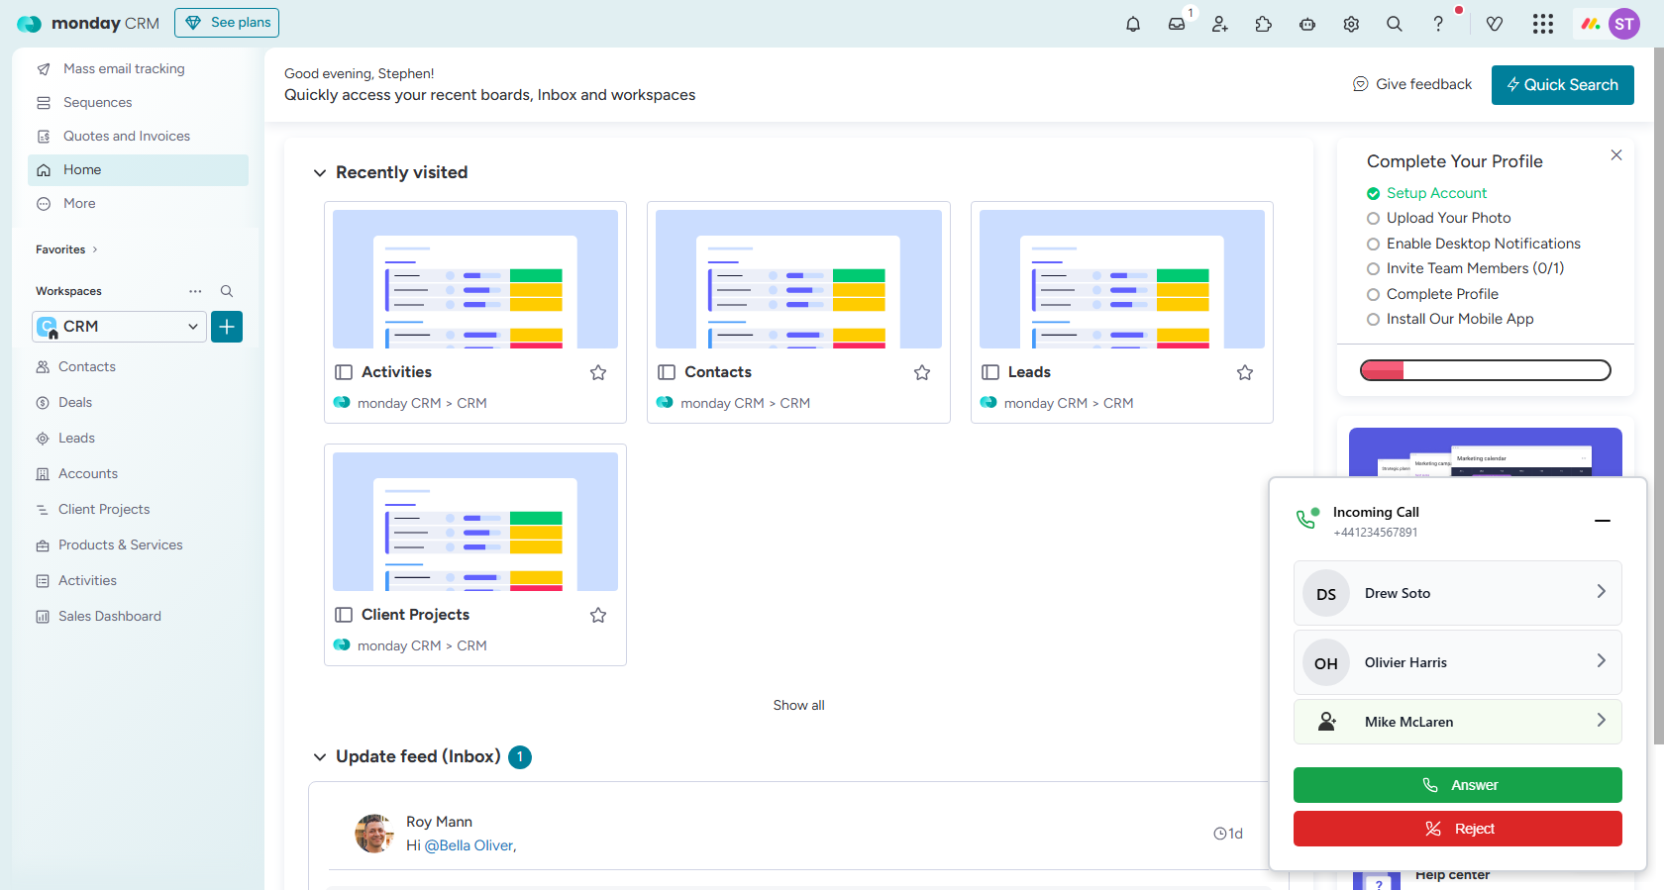Image resolution: width=1664 pixels, height=890 pixels.
Task: Collapse the Recently visited section
Action: 320,173
